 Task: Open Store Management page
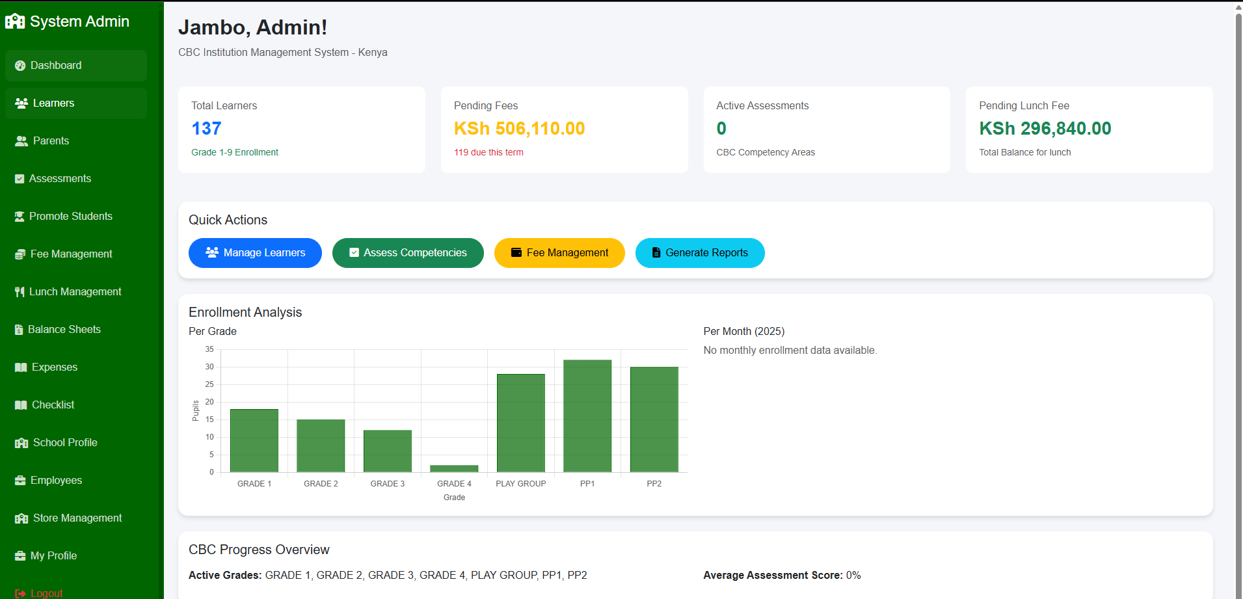(x=76, y=518)
